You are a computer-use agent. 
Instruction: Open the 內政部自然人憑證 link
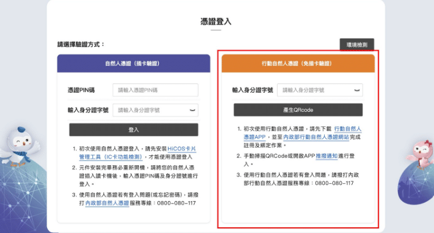[106, 205]
